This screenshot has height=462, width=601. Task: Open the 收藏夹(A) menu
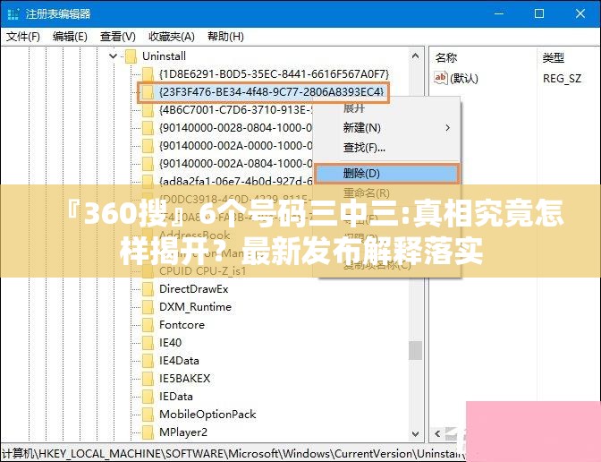click(172, 37)
